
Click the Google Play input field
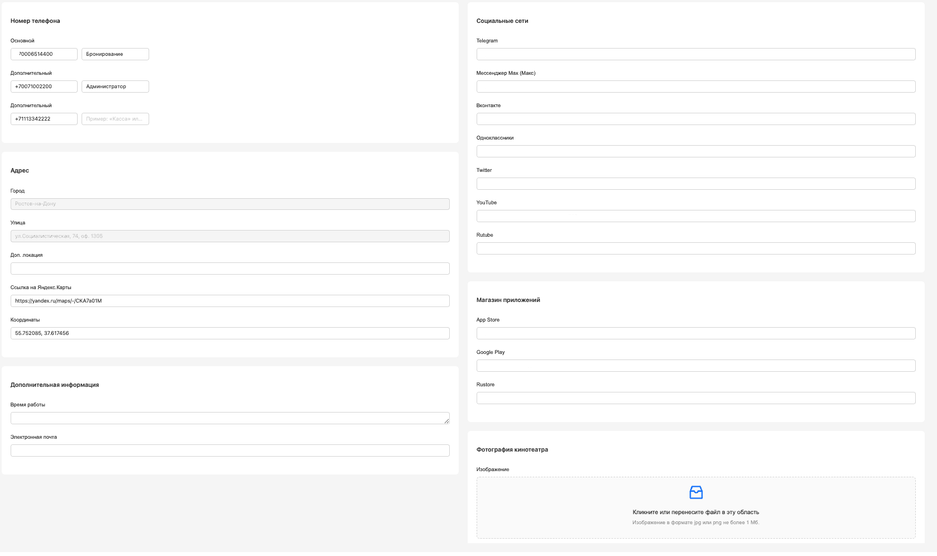click(696, 366)
